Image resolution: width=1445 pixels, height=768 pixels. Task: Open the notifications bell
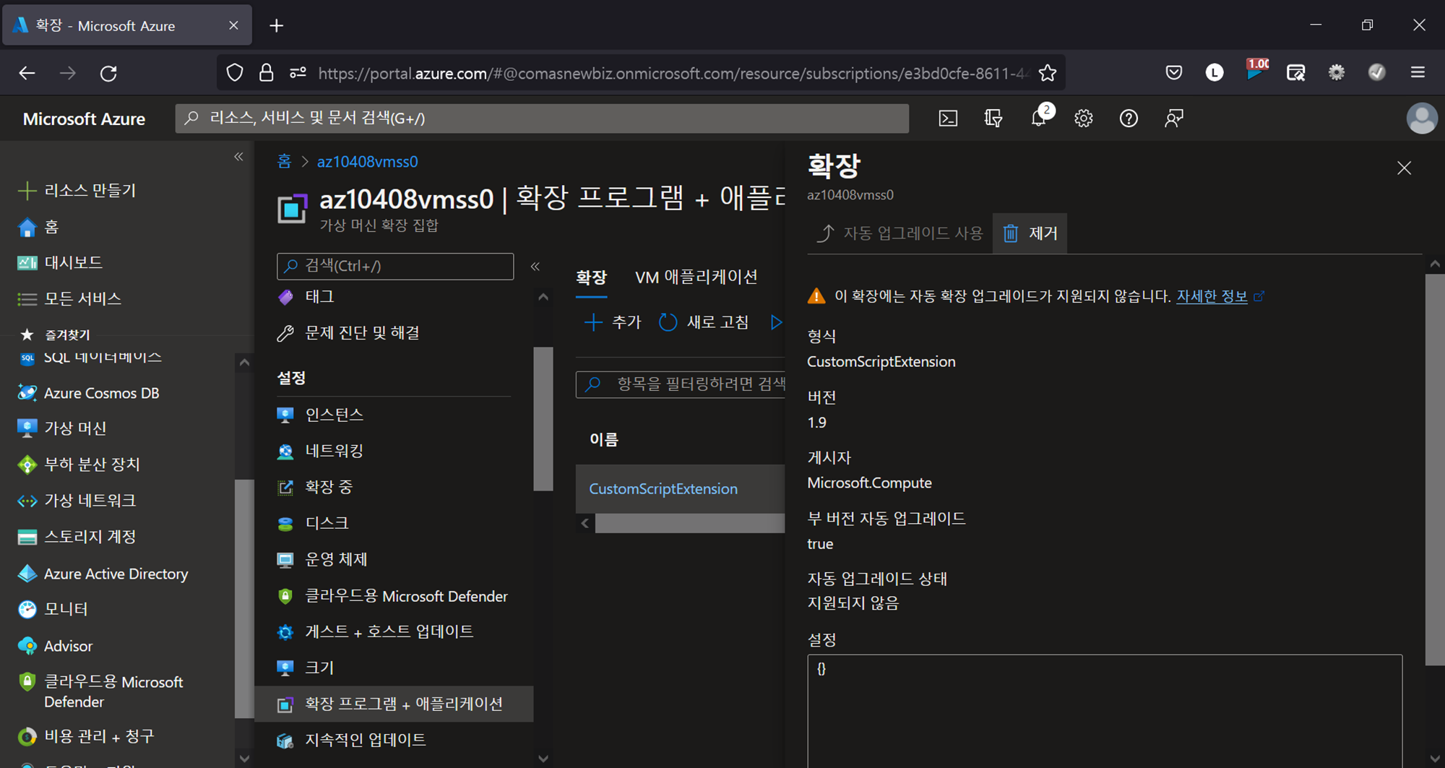[1040, 118]
